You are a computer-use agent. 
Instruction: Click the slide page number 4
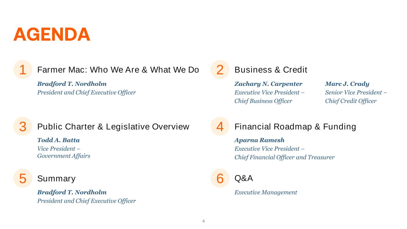(203, 221)
